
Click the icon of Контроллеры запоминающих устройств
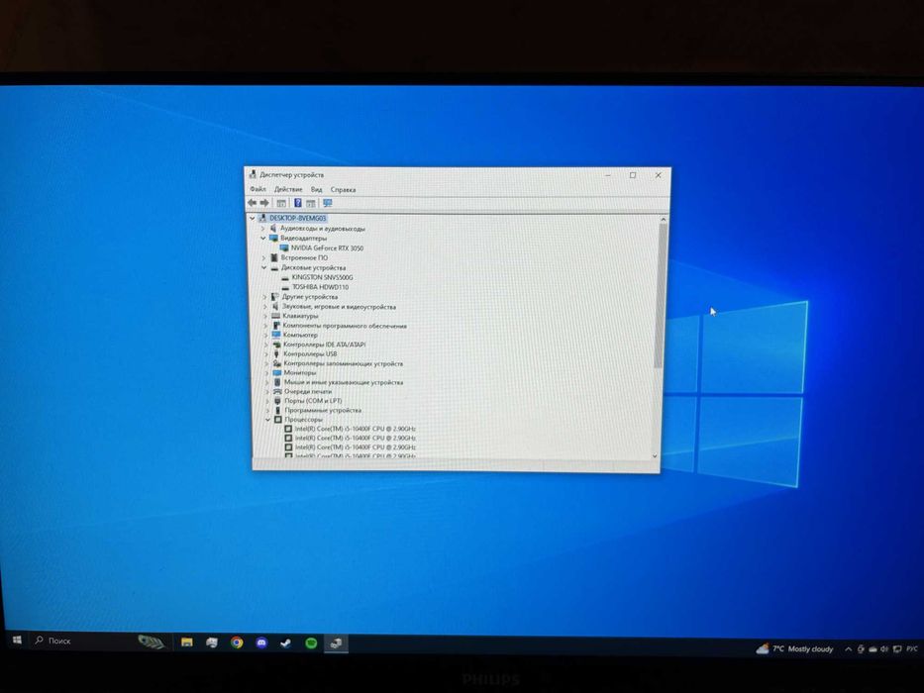click(277, 363)
